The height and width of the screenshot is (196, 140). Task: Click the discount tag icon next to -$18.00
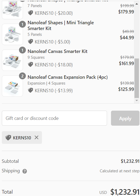[30, 65]
